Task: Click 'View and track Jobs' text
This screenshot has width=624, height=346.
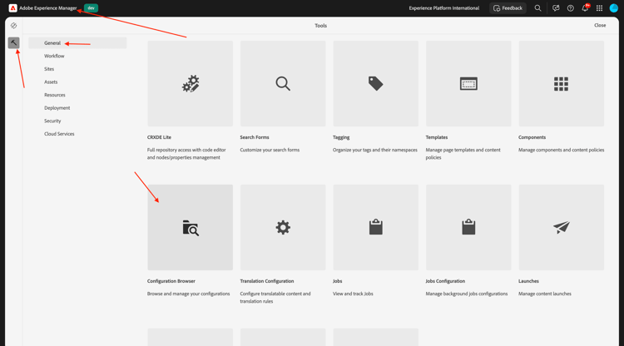Action: [353, 294]
